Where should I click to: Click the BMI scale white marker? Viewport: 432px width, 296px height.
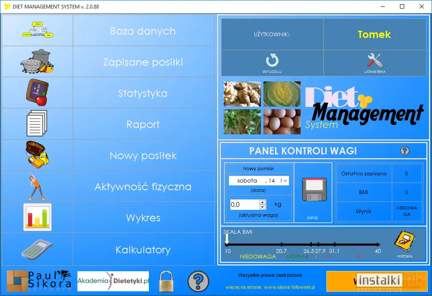click(227, 238)
